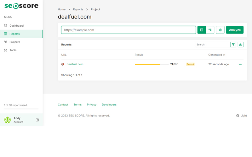Screen dimensions: 252x157
Task: Click the Result column header
Action: (139, 55)
